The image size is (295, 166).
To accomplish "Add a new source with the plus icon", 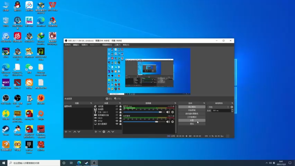I will 96,132.
